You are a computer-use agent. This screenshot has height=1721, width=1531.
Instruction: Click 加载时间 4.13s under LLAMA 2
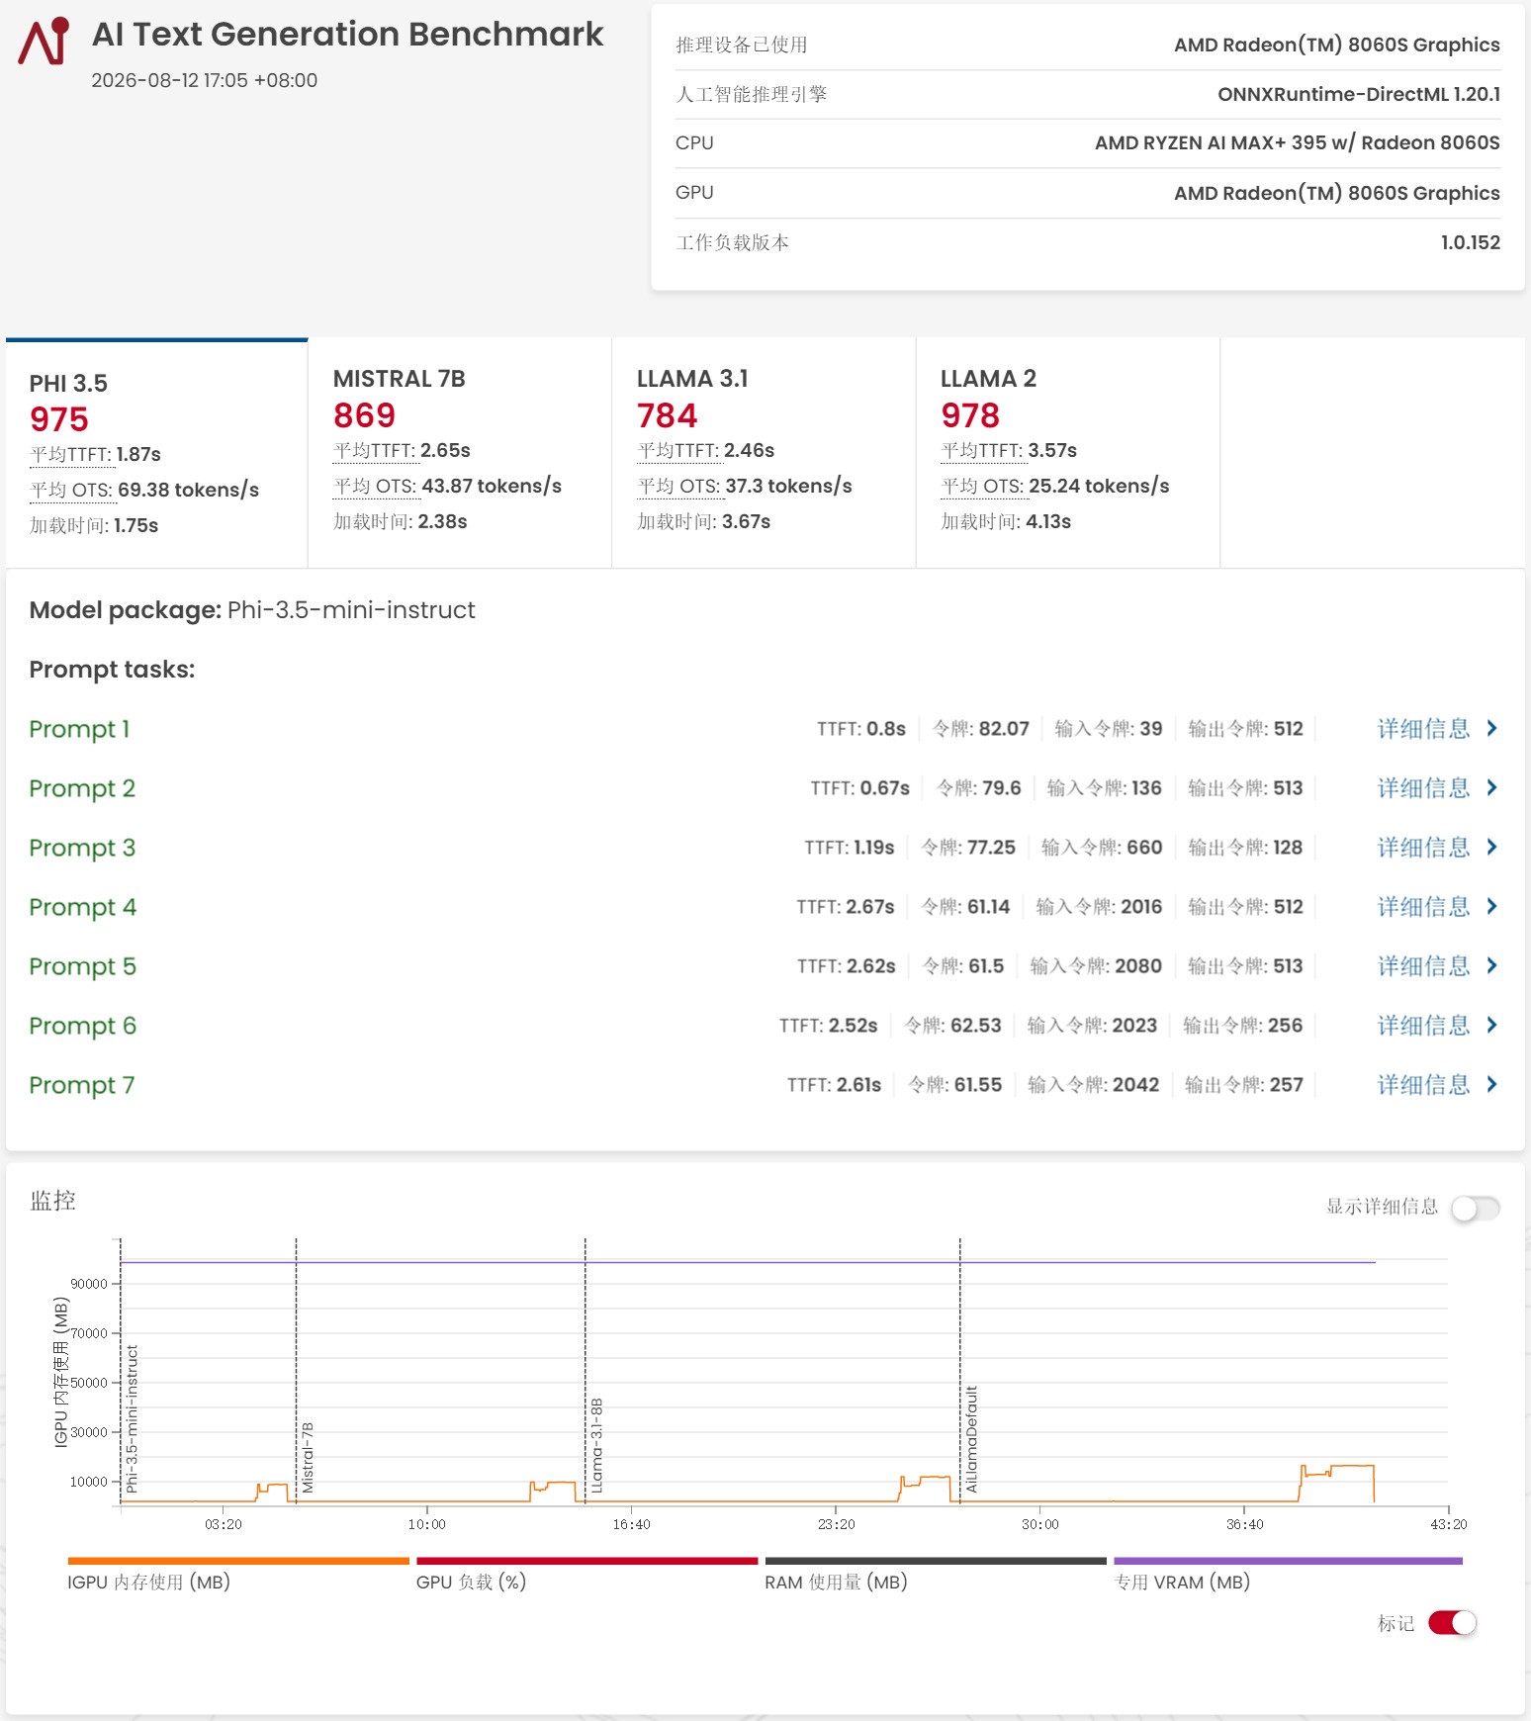pyautogui.click(x=1006, y=522)
